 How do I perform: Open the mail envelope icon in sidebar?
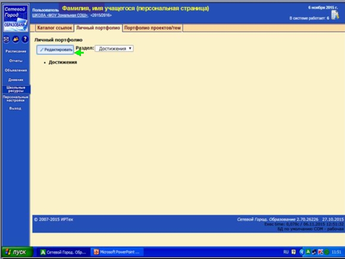click(x=6, y=39)
